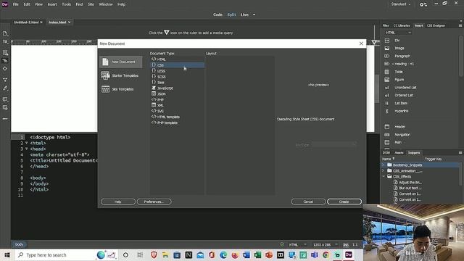
Task: Select the LESS document type
Action: 177,71
